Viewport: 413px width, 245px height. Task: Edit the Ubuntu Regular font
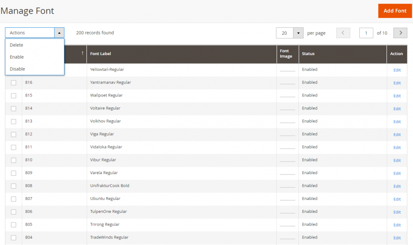pos(396,199)
